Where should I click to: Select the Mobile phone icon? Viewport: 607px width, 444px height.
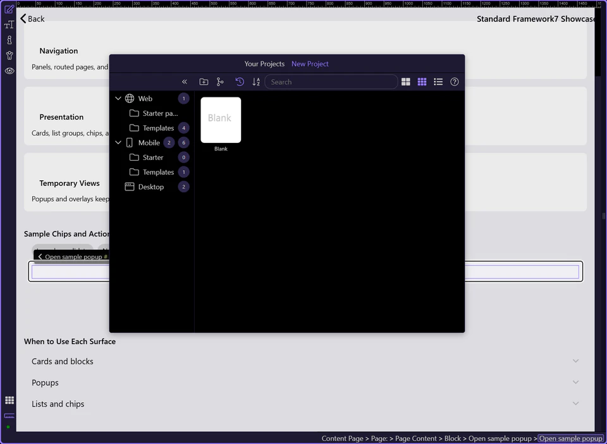coord(130,142)
